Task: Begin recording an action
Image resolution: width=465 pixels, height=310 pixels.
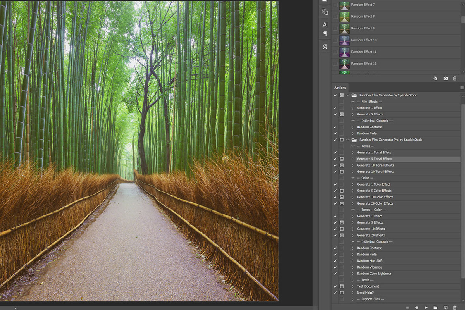Action: pyautogui.click(x=417, y=307)
